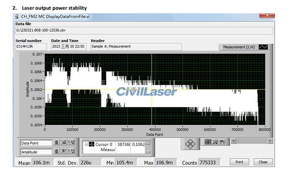This screenshot has width=293, height=182.
Task: Click the Serial number field
Action: [x=31, y=47]
